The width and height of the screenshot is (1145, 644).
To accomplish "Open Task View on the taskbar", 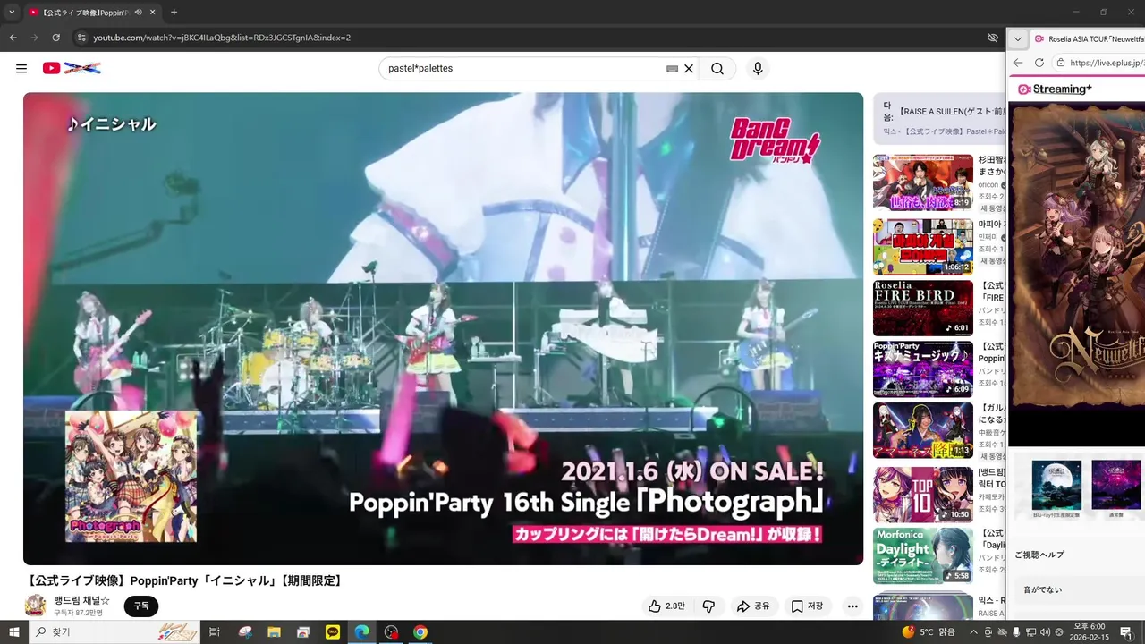I will pos(215,631).
